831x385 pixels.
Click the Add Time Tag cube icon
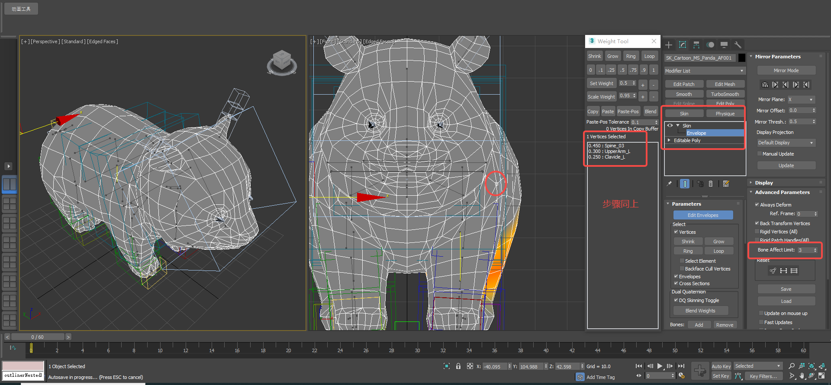[580, 377]
